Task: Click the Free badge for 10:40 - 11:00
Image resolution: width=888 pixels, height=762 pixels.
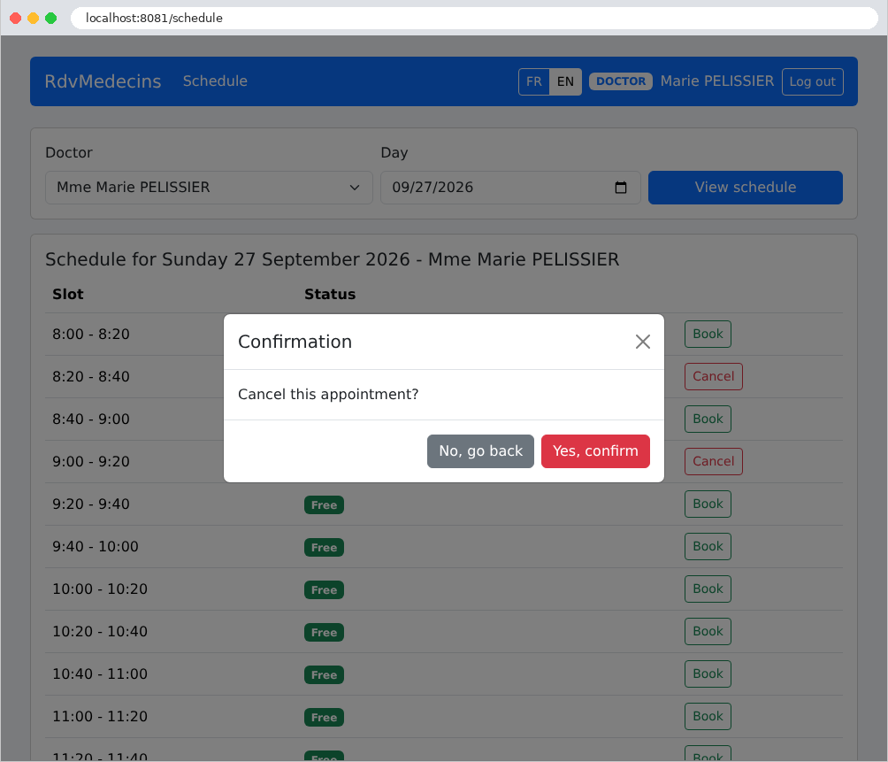Action: pos(324,674)
